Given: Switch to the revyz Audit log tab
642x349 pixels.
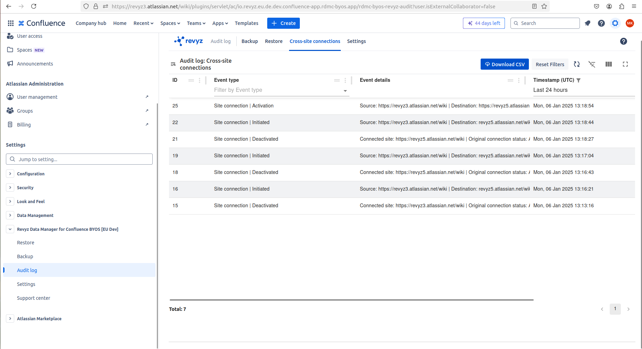Looking at the screenshot, I should [x=220, y=41].
